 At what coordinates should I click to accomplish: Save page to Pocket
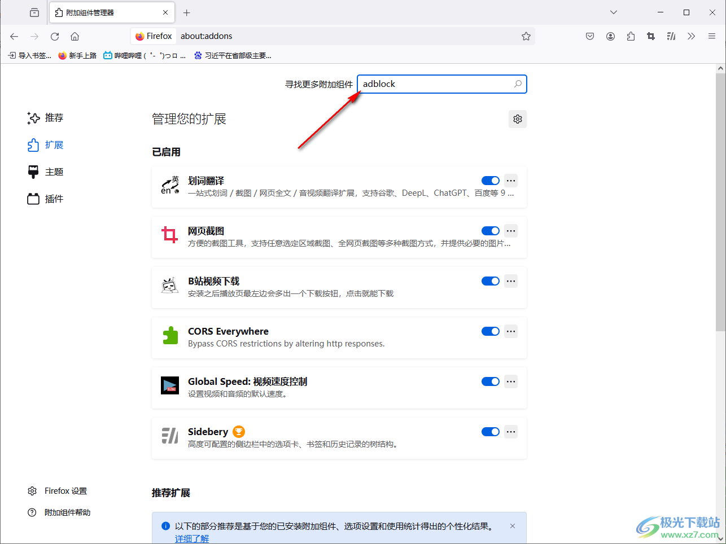[590, 36]
